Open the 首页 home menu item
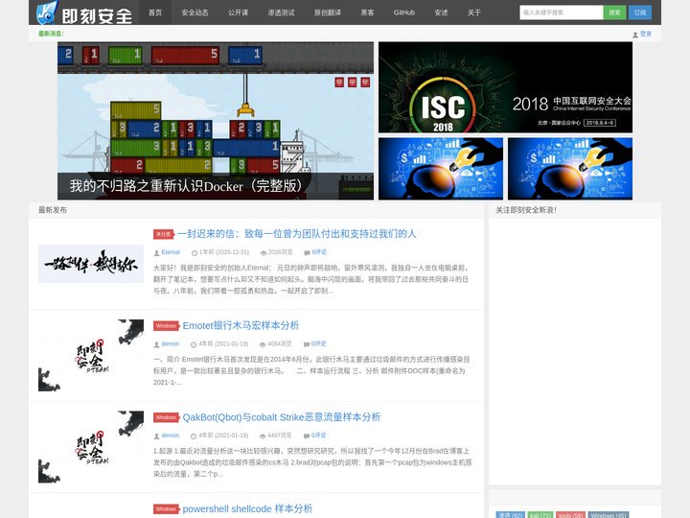Viewport: 690px width, 518px height. [x=155, y=12]
